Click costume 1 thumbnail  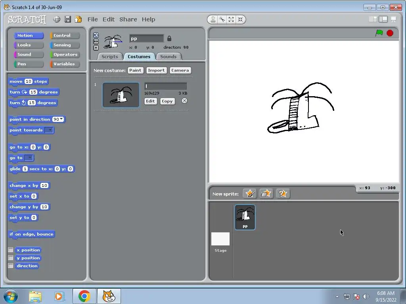coord(121,95)
